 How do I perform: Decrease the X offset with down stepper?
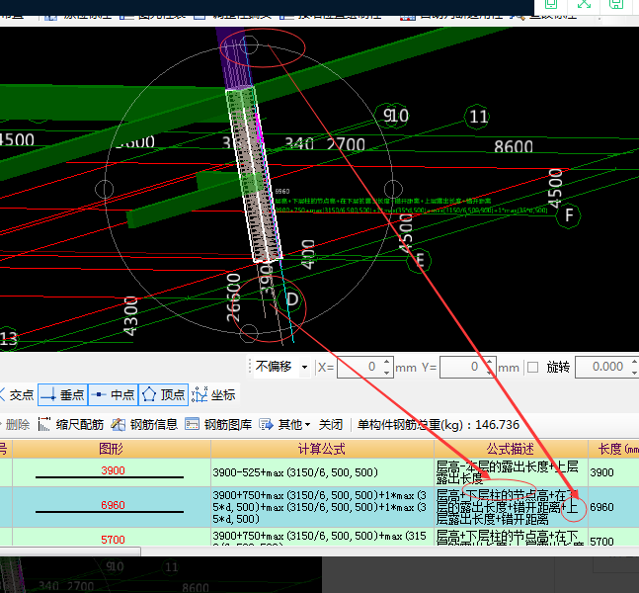pos(387,373)
